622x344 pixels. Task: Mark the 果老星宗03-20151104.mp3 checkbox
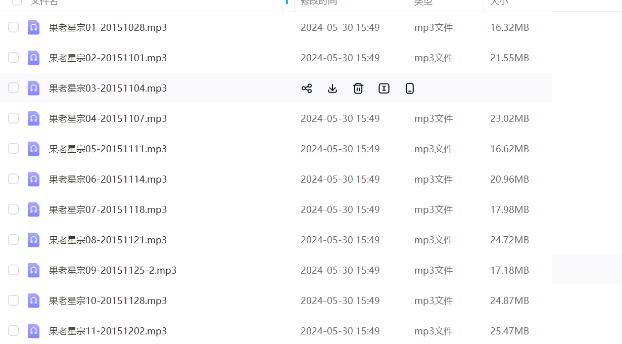[x=14, y=88]
